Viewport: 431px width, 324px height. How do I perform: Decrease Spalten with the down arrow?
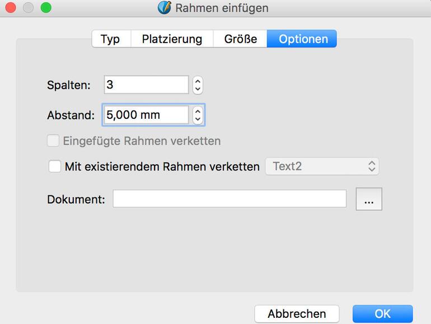[x=198, y=89]
